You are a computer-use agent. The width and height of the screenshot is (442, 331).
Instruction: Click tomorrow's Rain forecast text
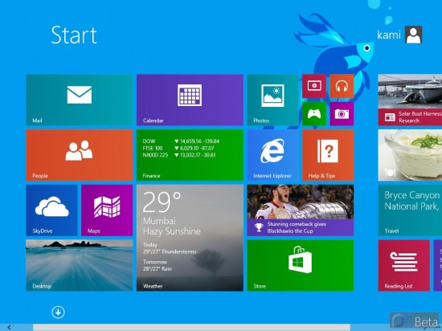157,269
